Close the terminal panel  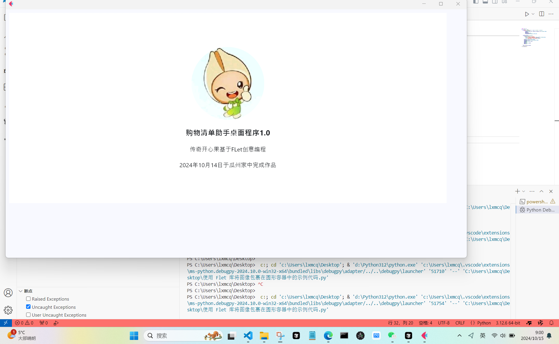tap(551, 191)
